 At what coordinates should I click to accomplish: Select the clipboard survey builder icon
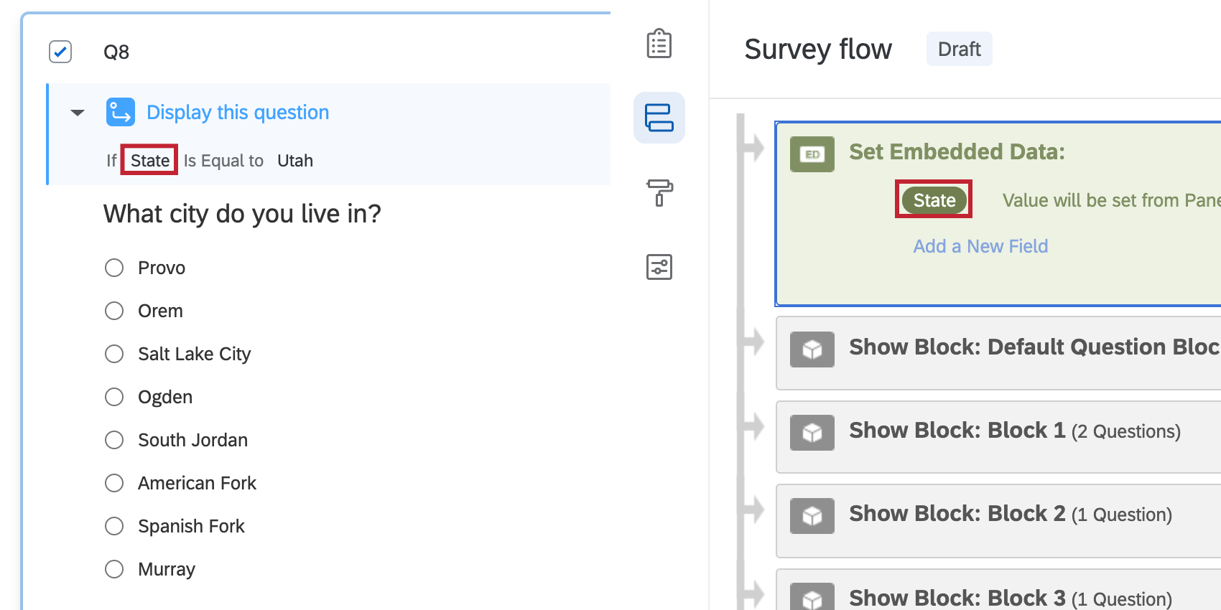pos(659,43)
